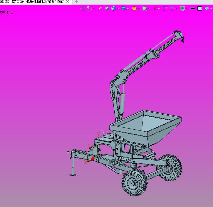213x207 pixels.
Task: Open dropdown beside orange polygon icon
Action: pos(139,9)
